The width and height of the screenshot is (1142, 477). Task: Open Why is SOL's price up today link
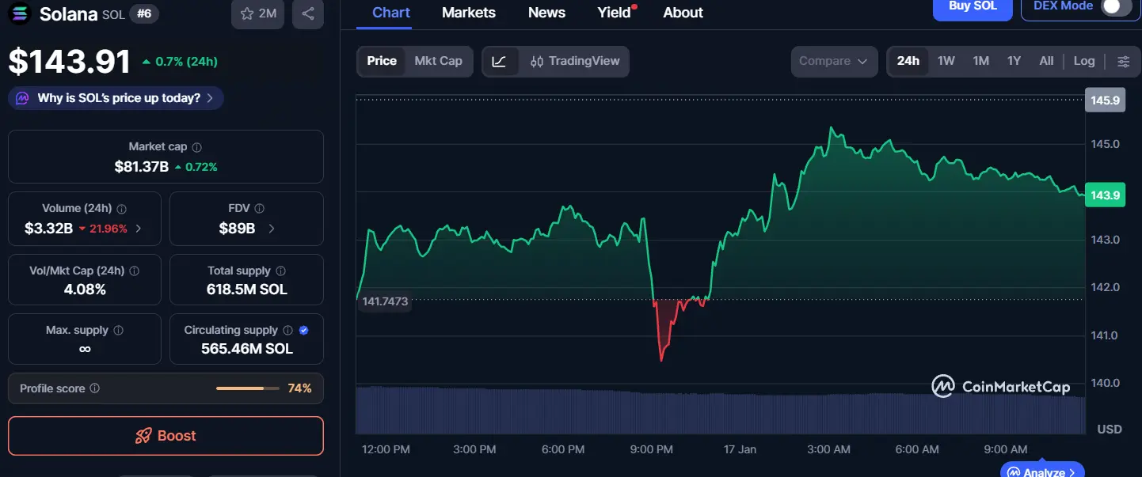pos(115,97)
